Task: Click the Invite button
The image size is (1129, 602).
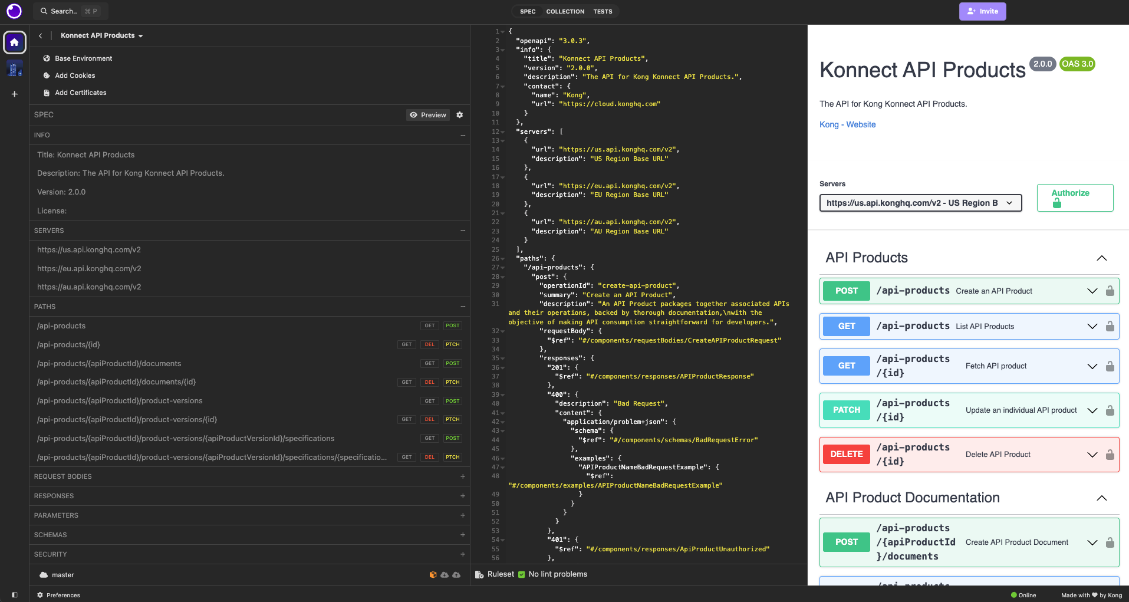Action: coord(983,11)
